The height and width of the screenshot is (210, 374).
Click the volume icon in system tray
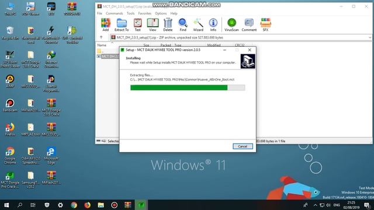coord(328,205)
